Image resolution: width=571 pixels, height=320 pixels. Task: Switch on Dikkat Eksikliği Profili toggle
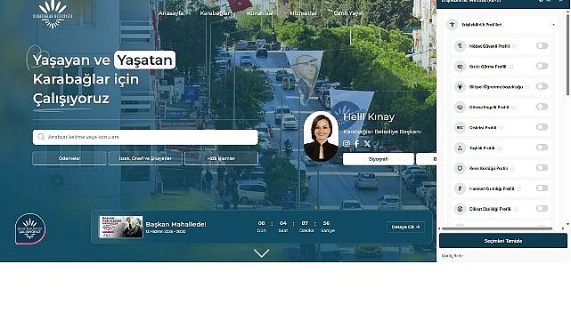[542, 209]
